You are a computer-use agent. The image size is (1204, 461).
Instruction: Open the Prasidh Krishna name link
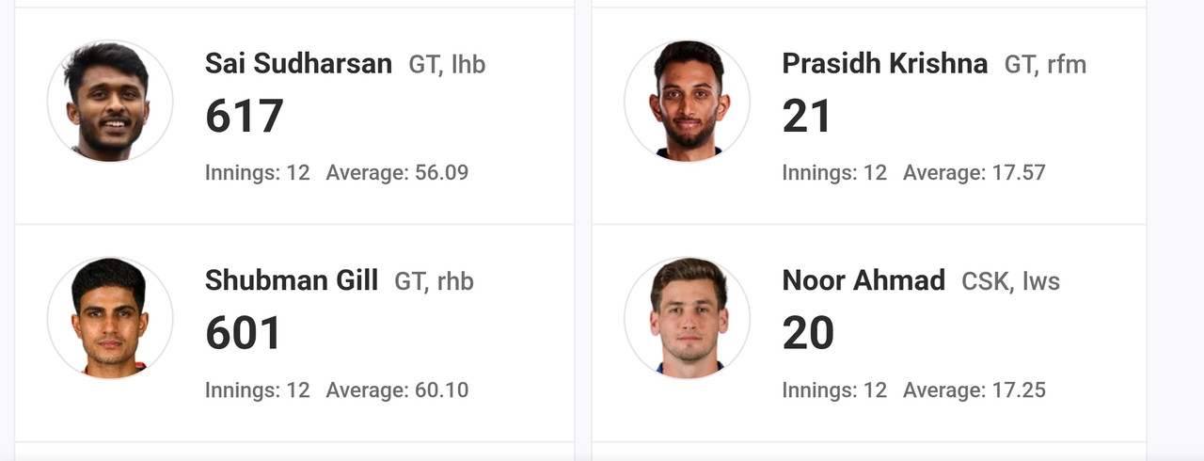[885, 63]
